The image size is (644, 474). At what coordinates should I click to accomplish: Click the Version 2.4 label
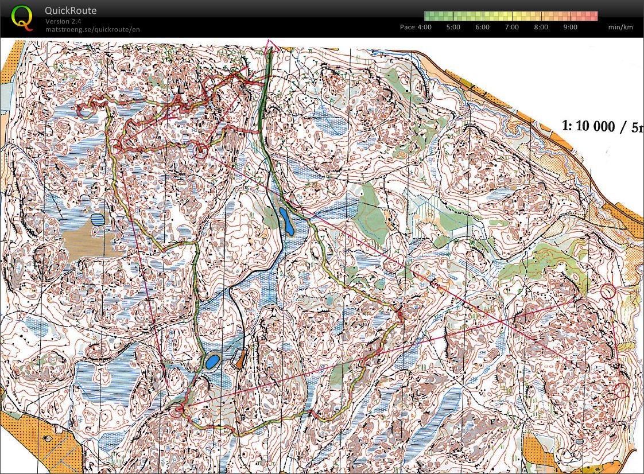[63, 21]
